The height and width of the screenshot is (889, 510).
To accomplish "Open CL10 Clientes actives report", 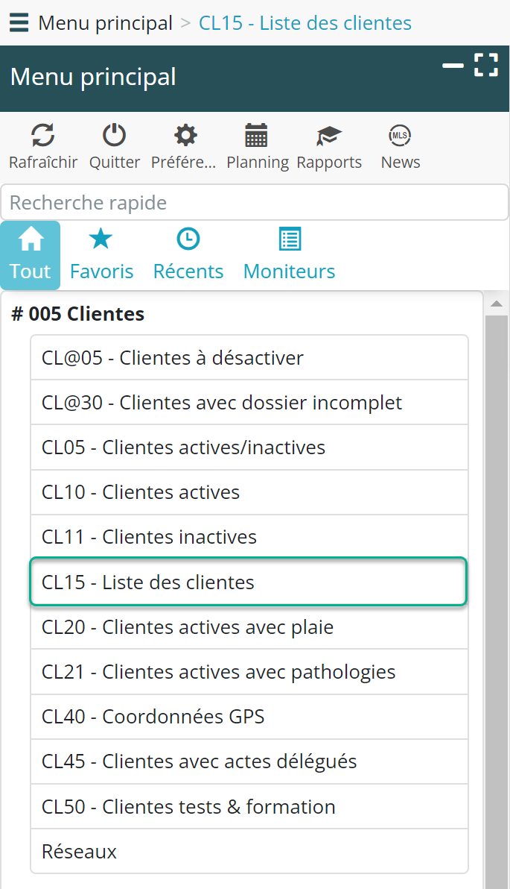I will pos(249,492).
